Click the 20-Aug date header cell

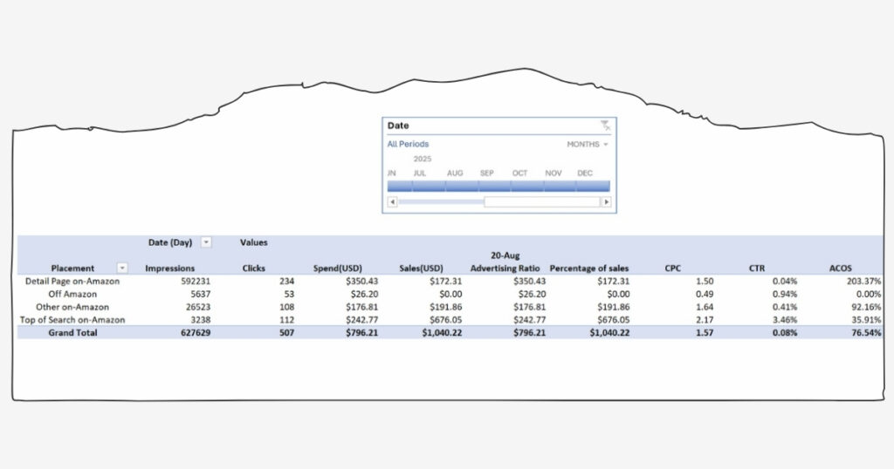[505, 255]
